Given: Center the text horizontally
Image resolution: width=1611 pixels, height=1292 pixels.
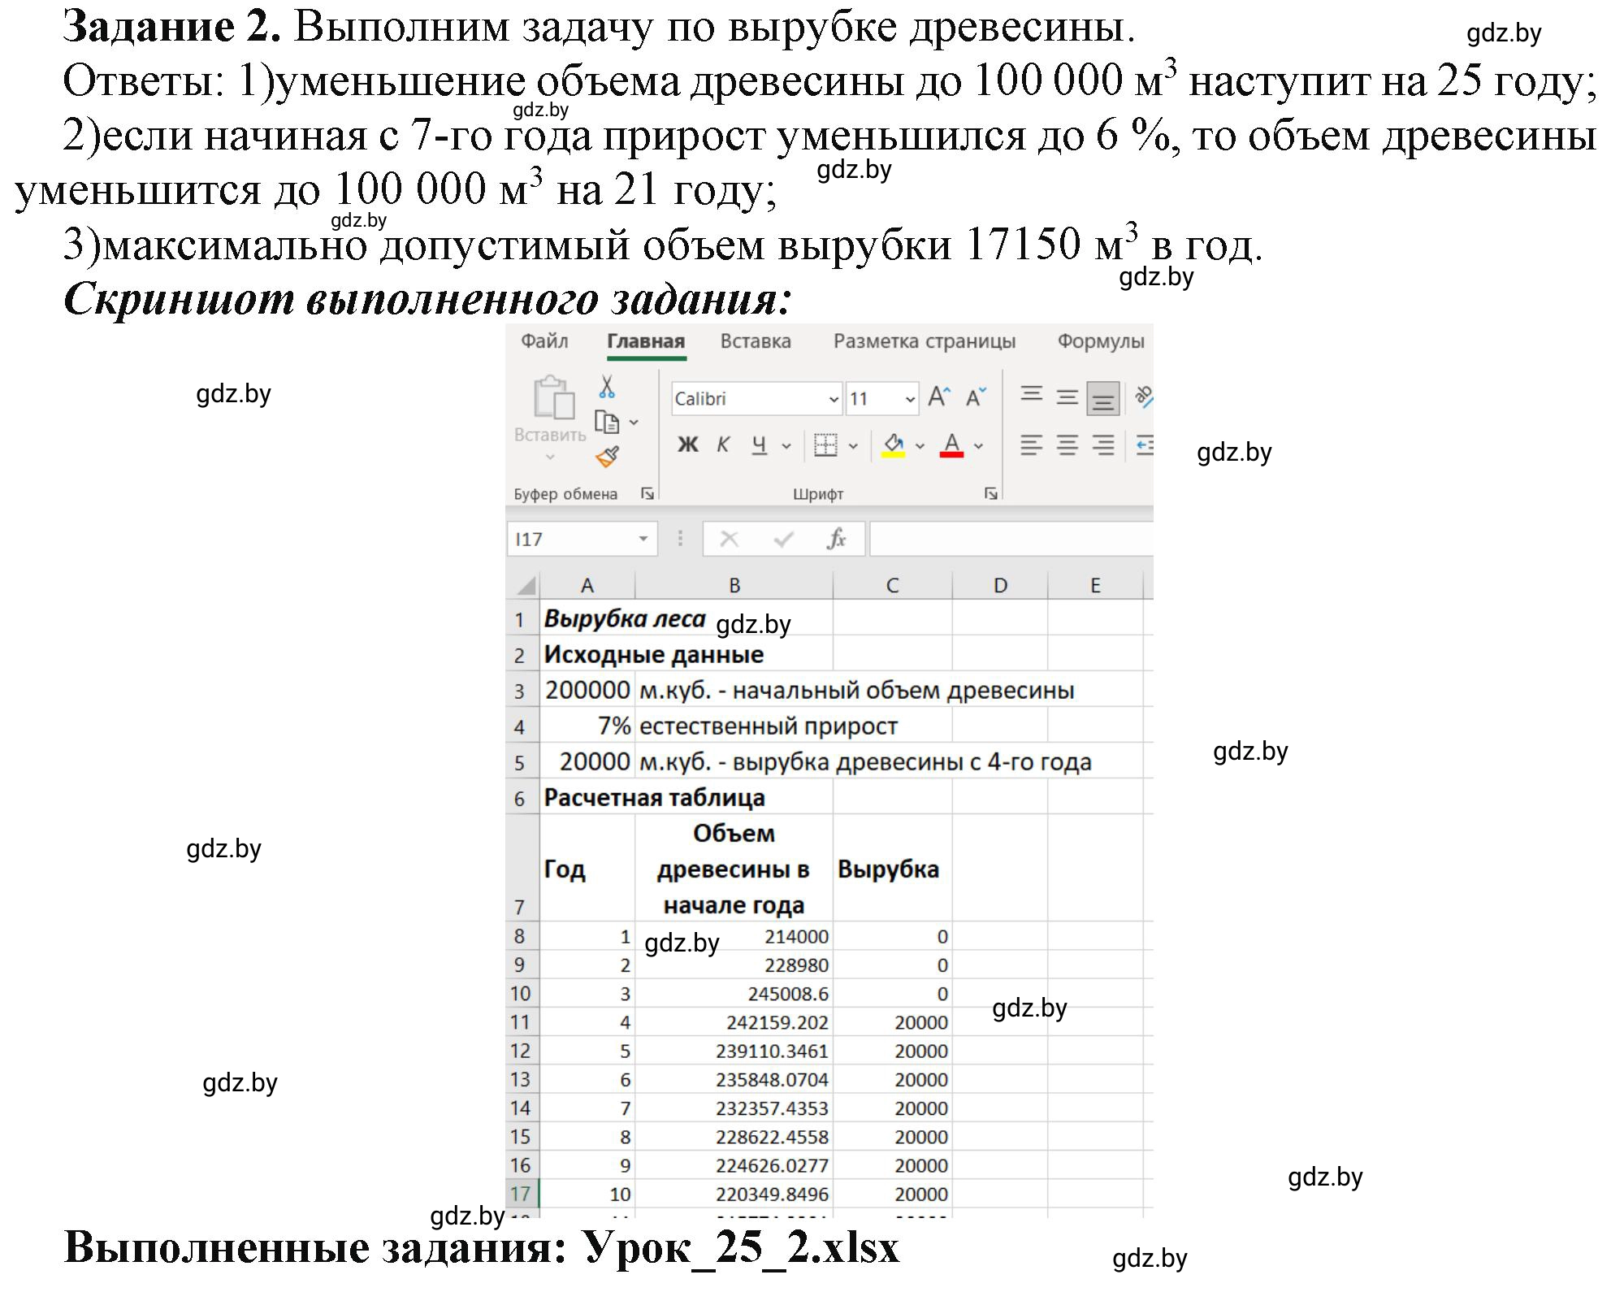Looking at the screenshot, I should coord(1067,445).
